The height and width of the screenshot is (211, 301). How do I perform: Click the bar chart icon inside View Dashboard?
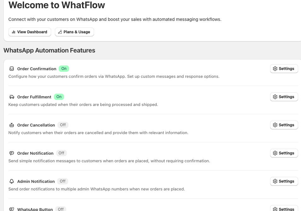(x=14, y=32)
